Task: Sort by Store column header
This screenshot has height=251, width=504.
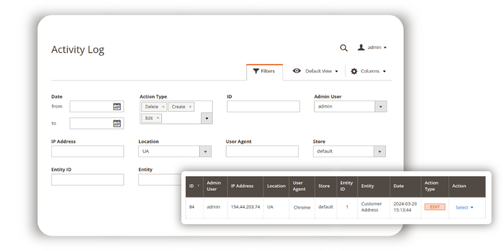Action: click(326, 186)
